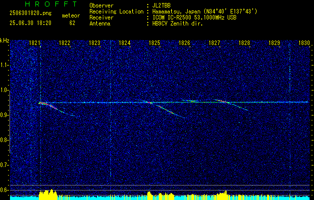
Task: Click the echo trace after 1827
Action: pos(231,104)
